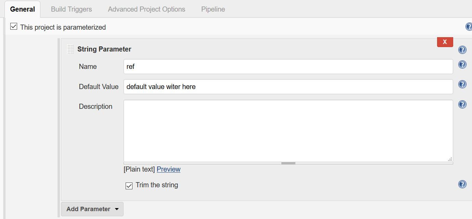Viewport: 472px width, 219px height.
Task: Switch to the Build Triggers tab
Action: pyautogui.click(x=71, y=9)
